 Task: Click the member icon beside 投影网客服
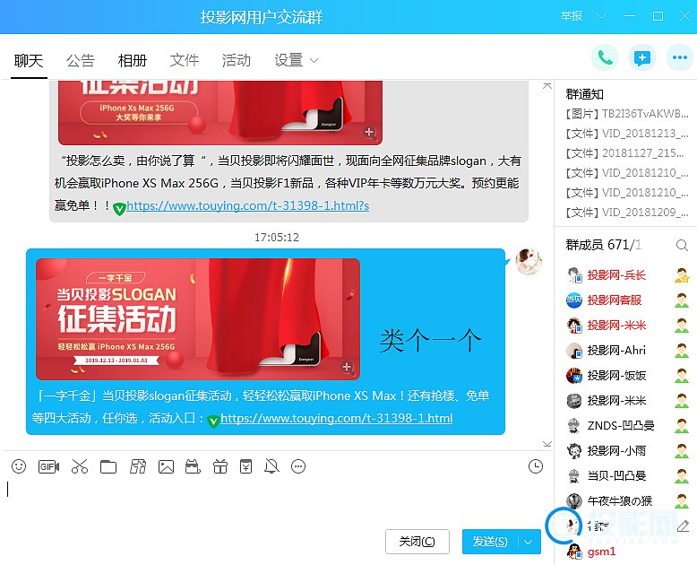[x=682, y=300]
